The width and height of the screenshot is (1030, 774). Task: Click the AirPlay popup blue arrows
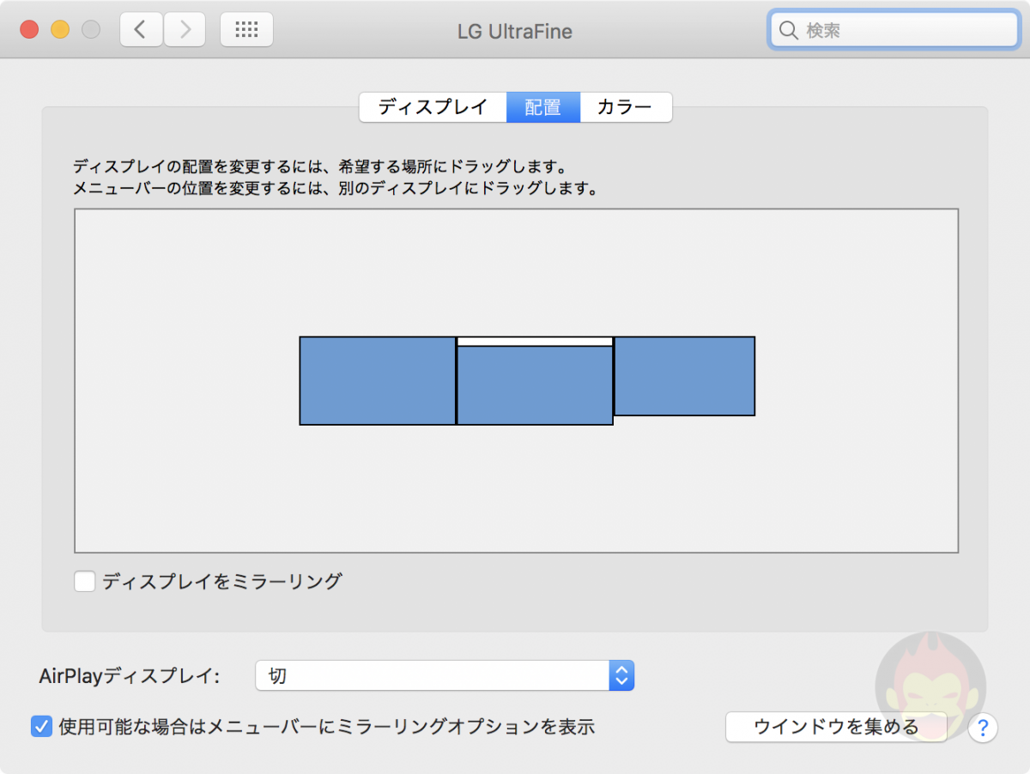coord(621,676)
